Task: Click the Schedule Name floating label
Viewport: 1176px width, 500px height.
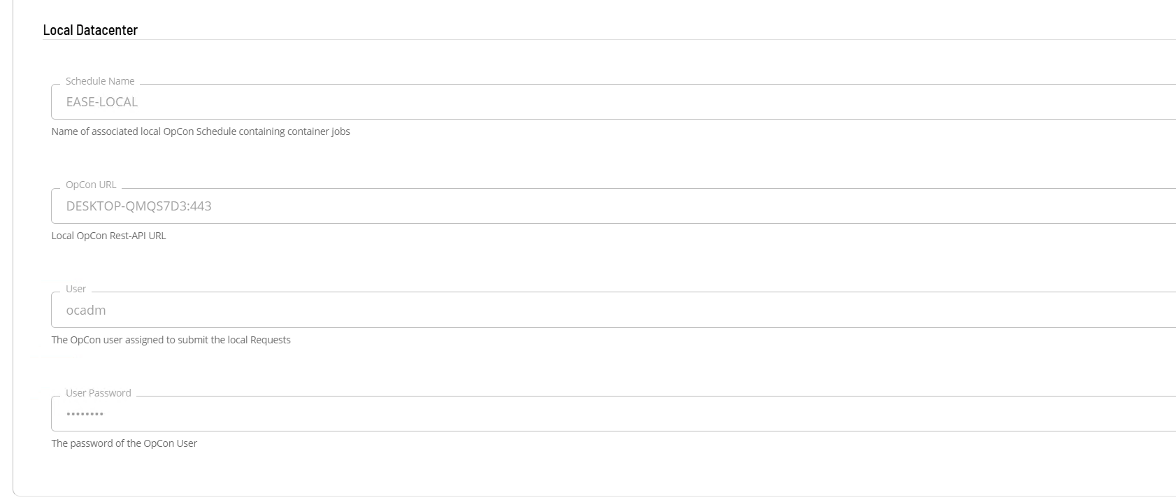Action: 100,81
